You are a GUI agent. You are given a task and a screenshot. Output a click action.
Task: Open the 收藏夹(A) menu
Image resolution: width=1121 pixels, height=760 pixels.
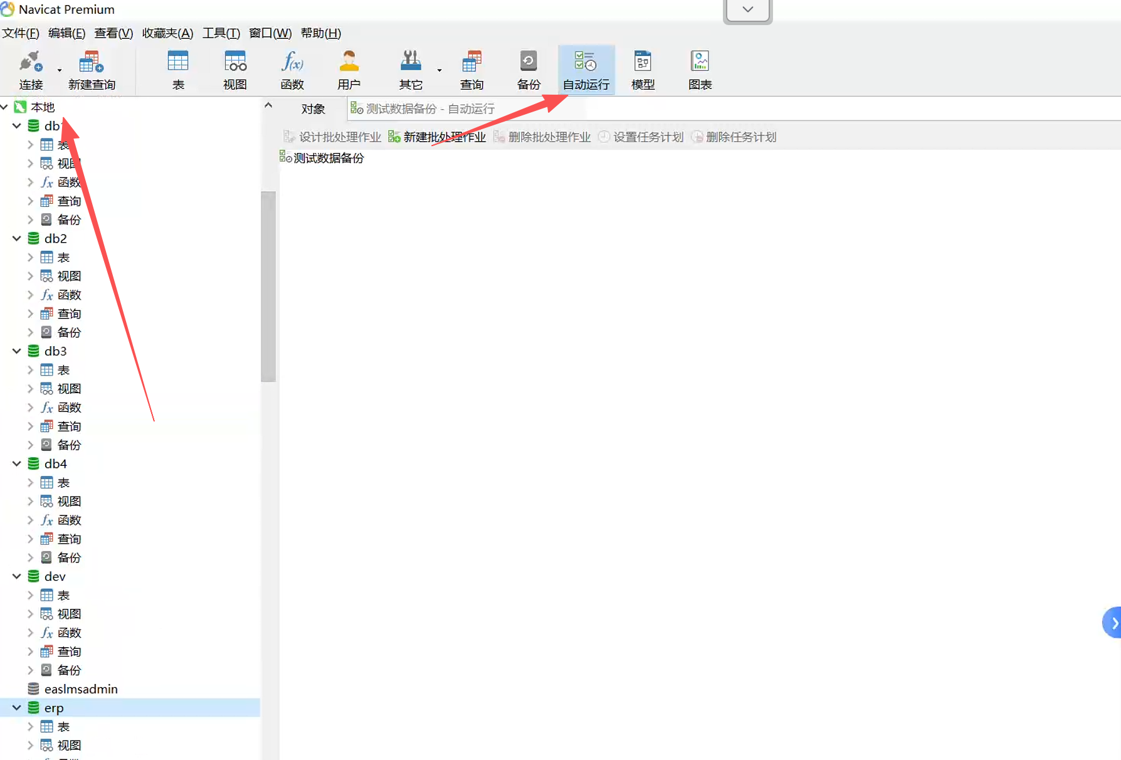[167, 33]
